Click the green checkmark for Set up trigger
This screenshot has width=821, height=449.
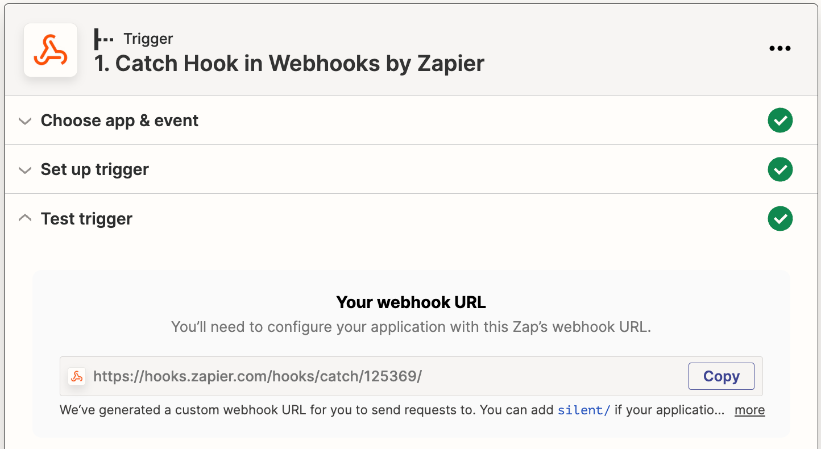click(780, 169)
